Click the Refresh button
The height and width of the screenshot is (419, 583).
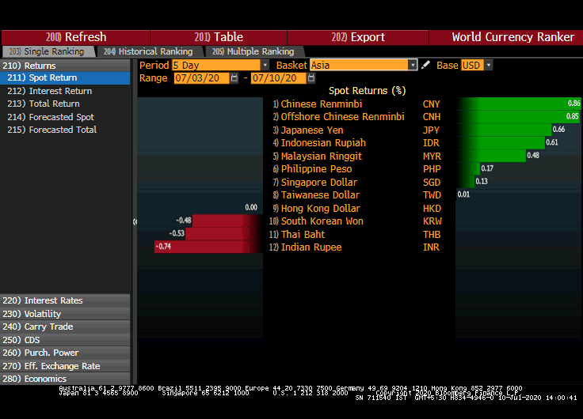pos(76,37)
